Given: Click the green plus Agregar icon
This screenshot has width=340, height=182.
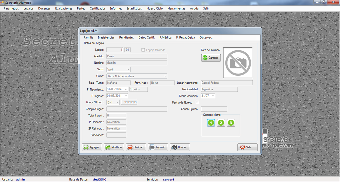Looking at the screenshot, I should coord(86,147).
